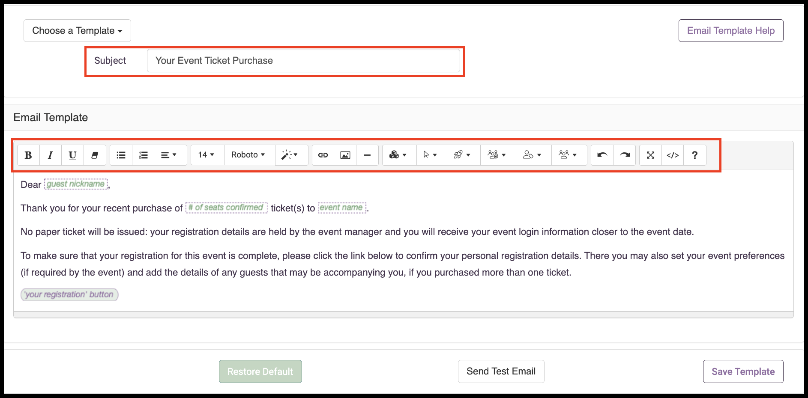Click the text 'No paper ticket will be issued'

click(x=84, y=232)
